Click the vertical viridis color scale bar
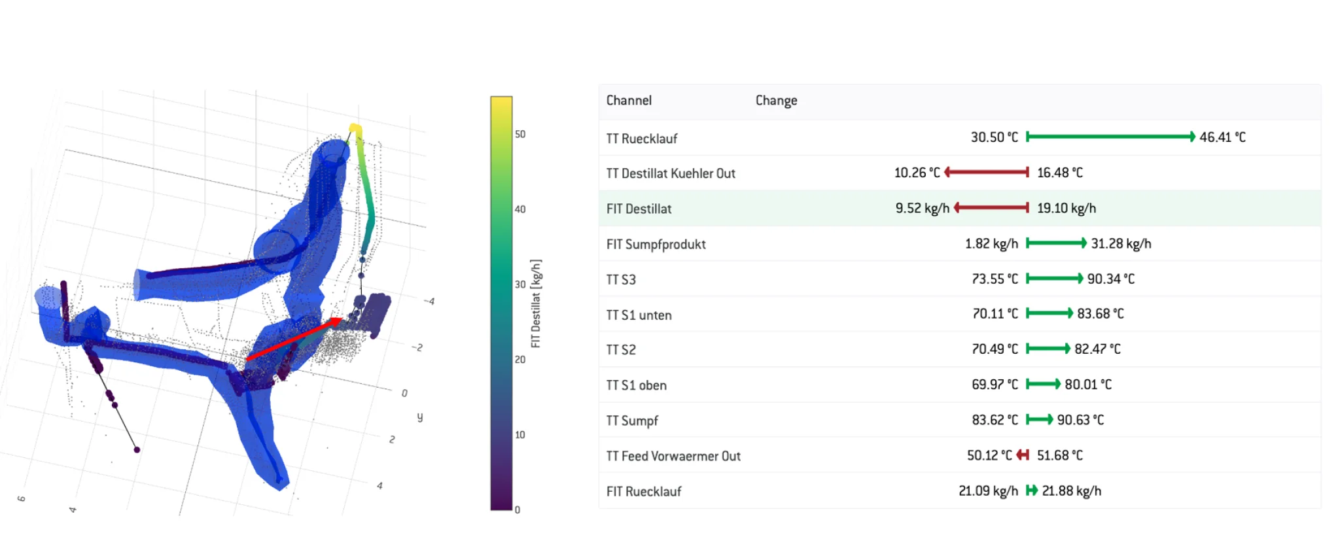The image size is (1340, 535). pyautogui.click(x=501, y=303)
